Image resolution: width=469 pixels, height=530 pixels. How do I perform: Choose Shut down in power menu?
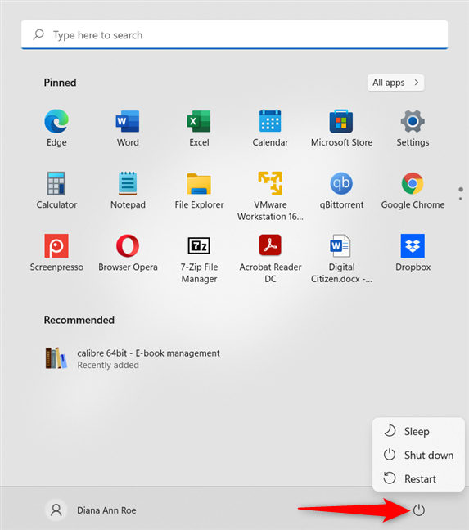click(418, 455)
